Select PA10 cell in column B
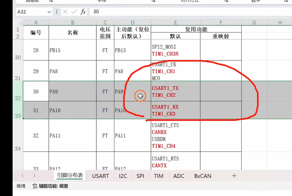Viewport: 292px width, 196px height. pos(73,110)
